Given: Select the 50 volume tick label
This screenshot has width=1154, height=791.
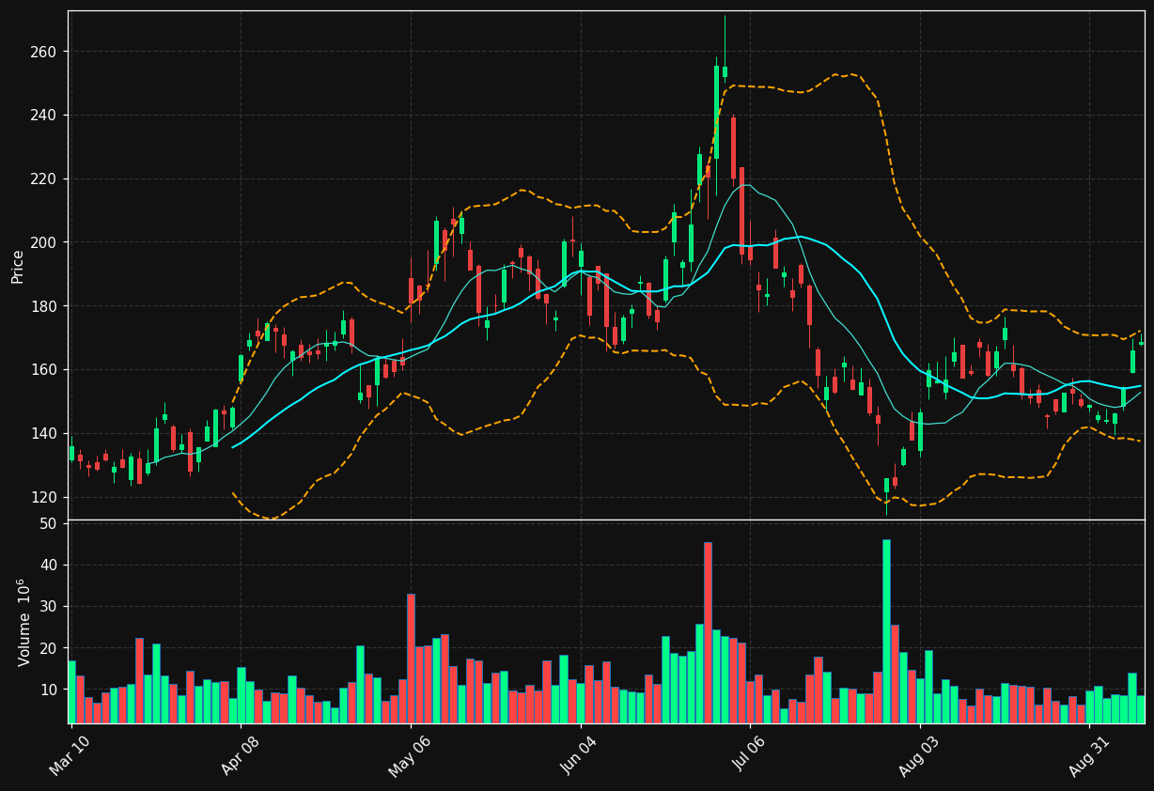Looking at the screenshot, I should click(48, 523).
